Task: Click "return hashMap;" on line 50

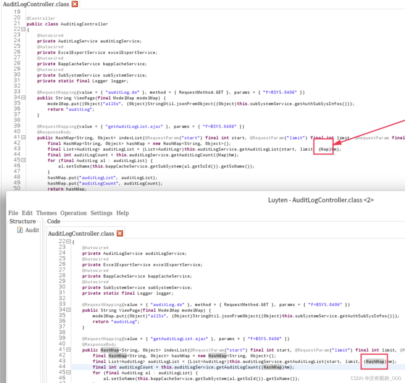Action: pyautogui.click(x=67, y=189)
